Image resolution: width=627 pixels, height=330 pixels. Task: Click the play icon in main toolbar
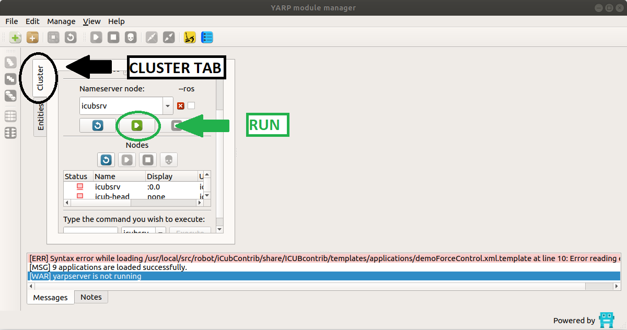pos(96,38)
